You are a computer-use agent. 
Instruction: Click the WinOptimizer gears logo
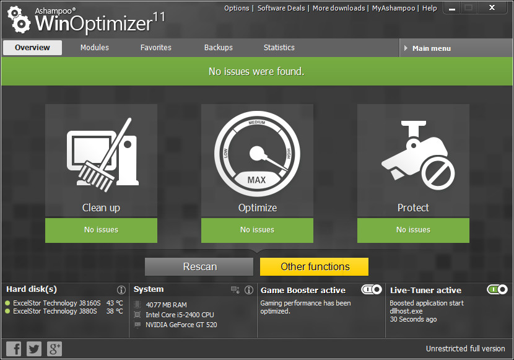[x=19, y=20]
